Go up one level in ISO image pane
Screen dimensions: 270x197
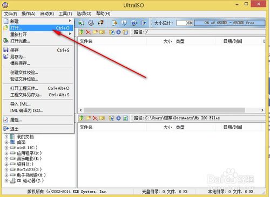[82, 32]
